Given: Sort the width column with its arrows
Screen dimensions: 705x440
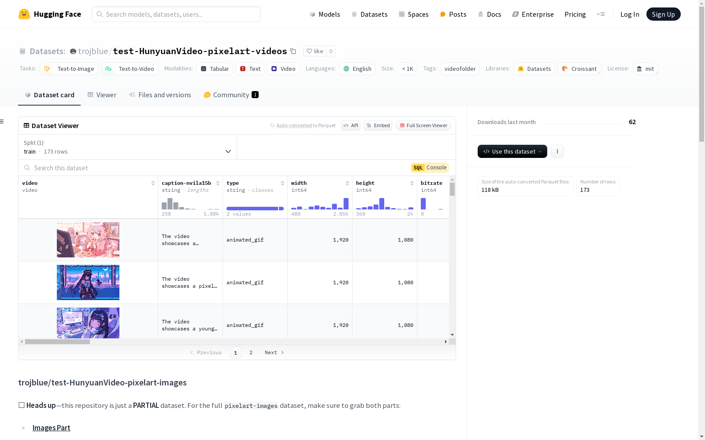Looking at the screenshot, I should tap(347, 183).
